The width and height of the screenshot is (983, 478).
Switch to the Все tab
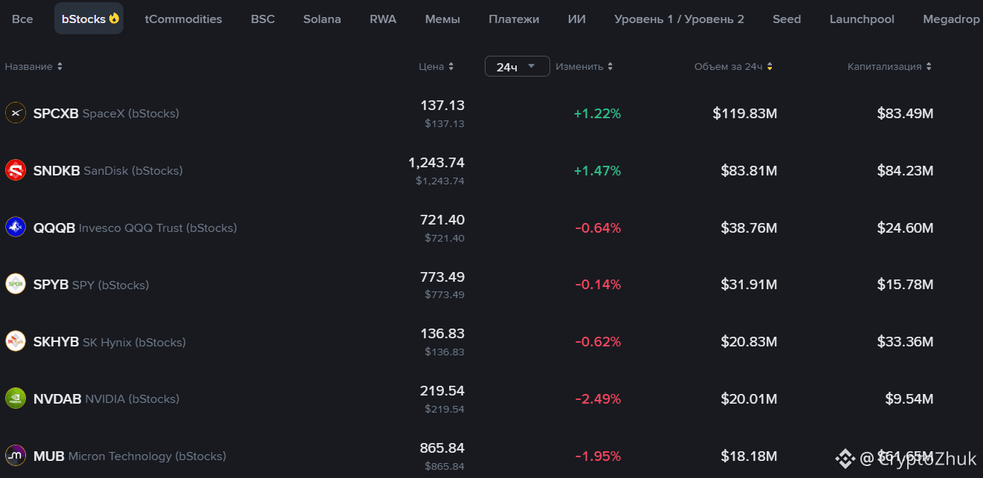[x=22, y=19]
